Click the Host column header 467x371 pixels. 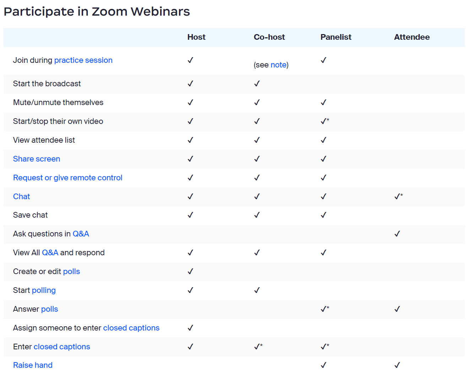pyautogui.click(x=196, y=37)
